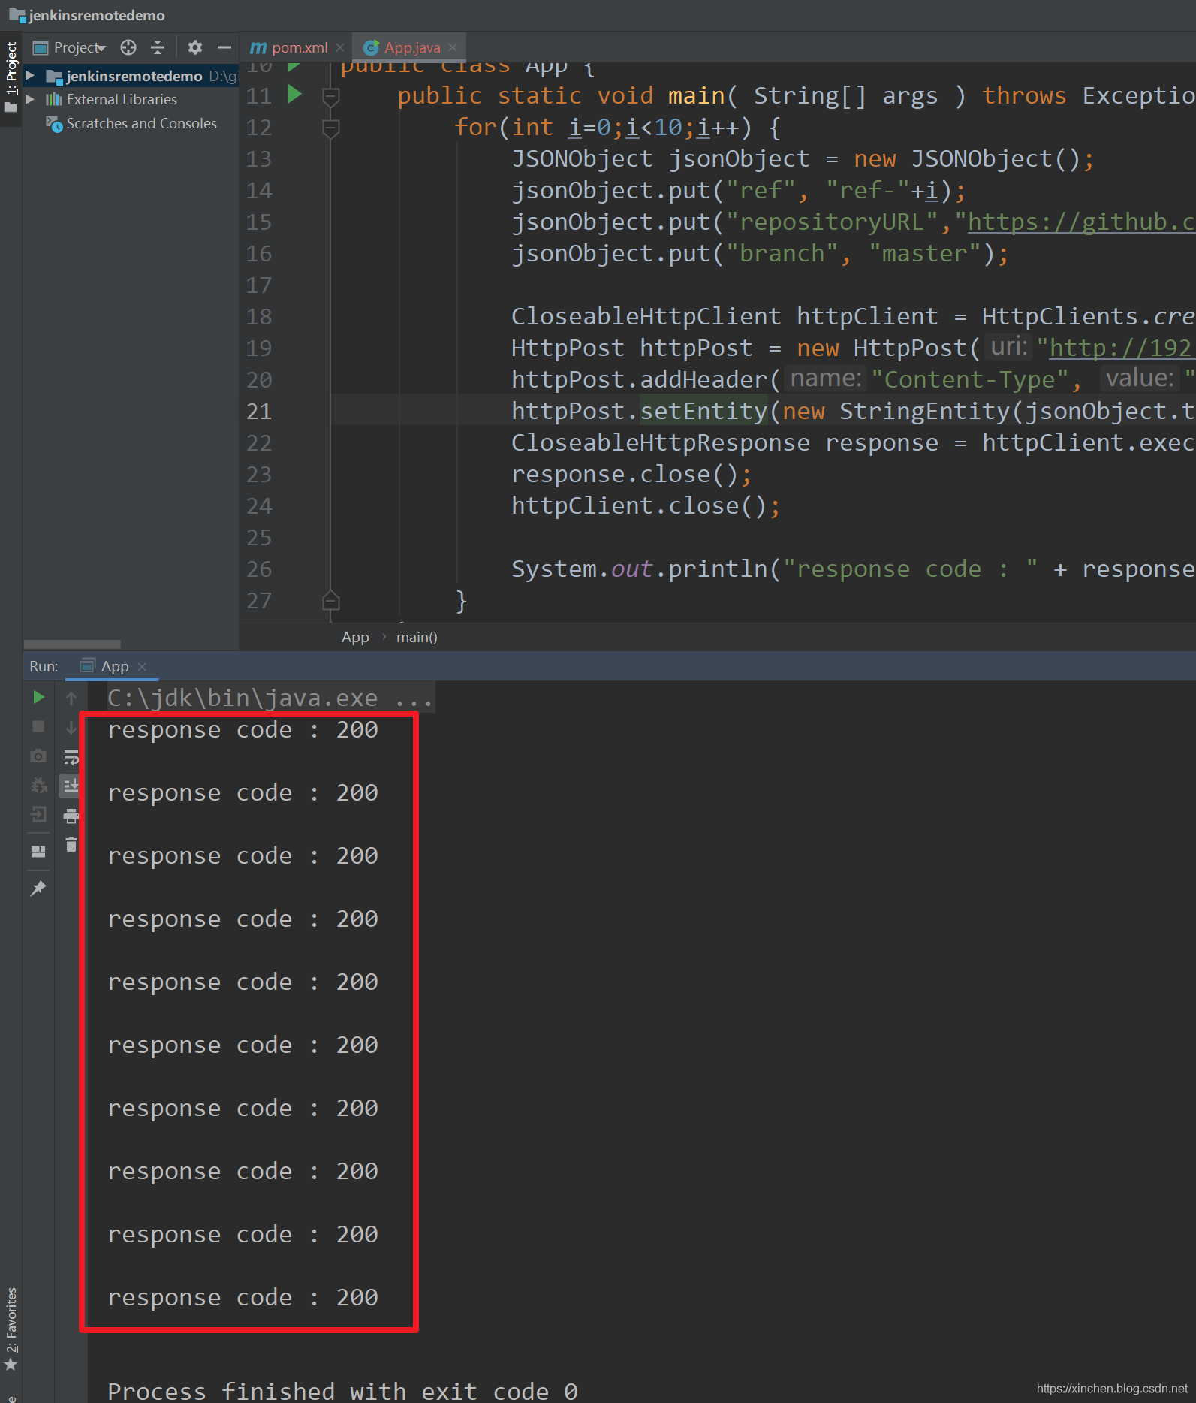
Task: Rerun App with the green run icon
Action: pos(38,698)
